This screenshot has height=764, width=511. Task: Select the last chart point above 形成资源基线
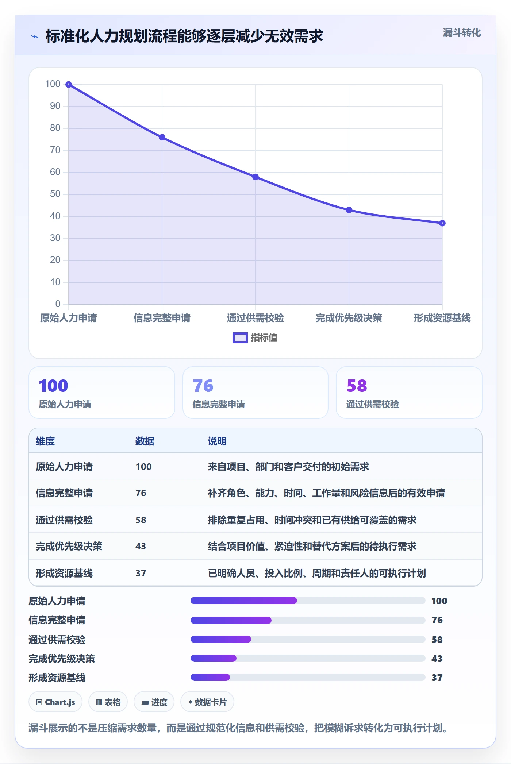(x=442, y=223)
